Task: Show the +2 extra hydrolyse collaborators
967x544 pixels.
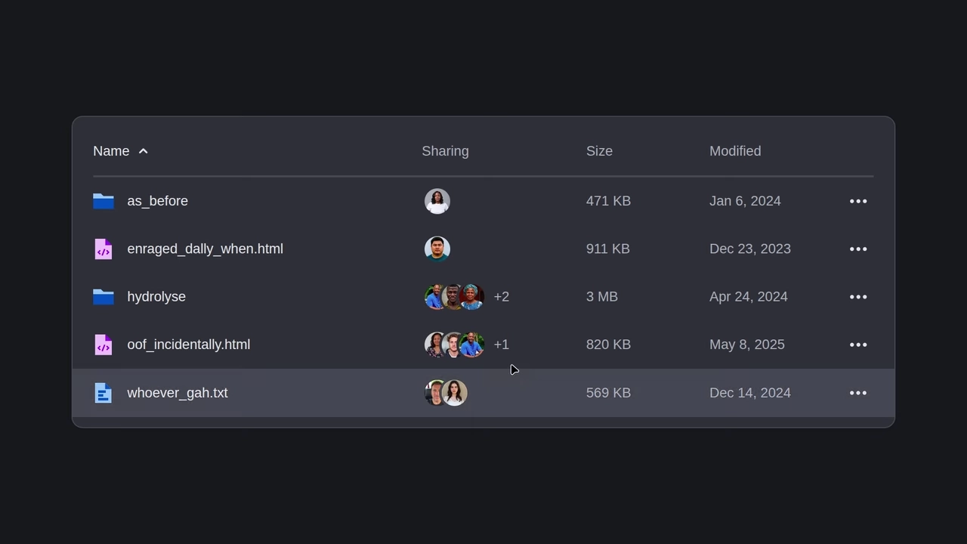Action: 502,297
